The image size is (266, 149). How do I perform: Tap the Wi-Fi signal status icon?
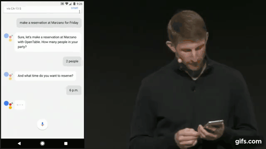[x=67, y=4]
